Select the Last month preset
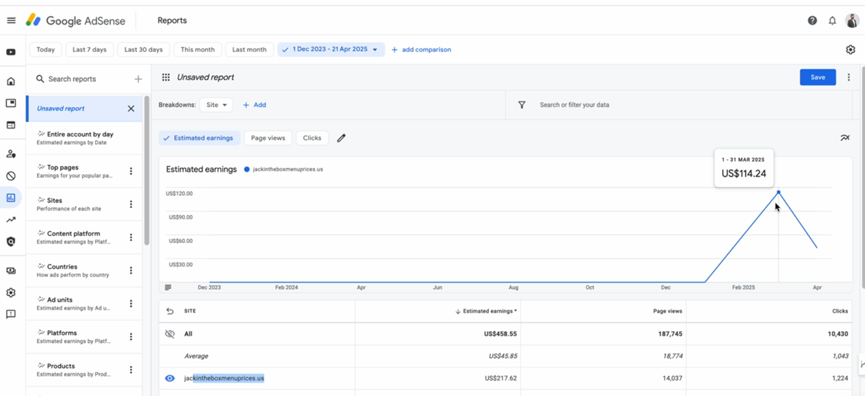Viewport: 865px width, 396px height. (249, 49)
